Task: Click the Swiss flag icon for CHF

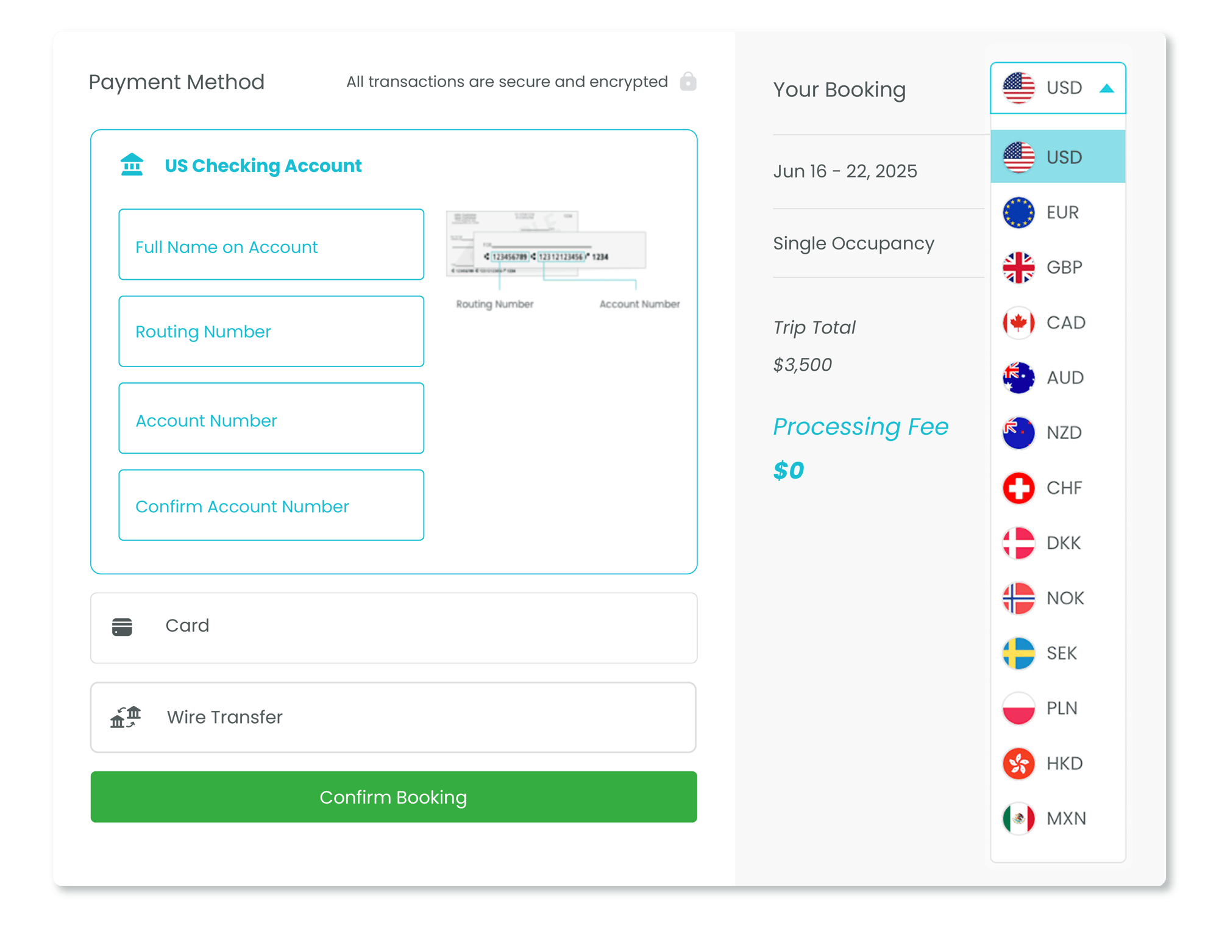Action: click(1018, 487)
